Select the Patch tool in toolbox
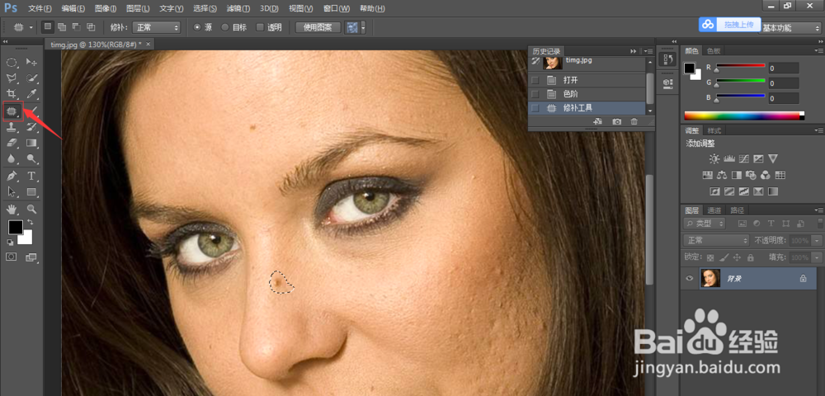This screenshot has height=396, width=825. click(x=12, y=111)
